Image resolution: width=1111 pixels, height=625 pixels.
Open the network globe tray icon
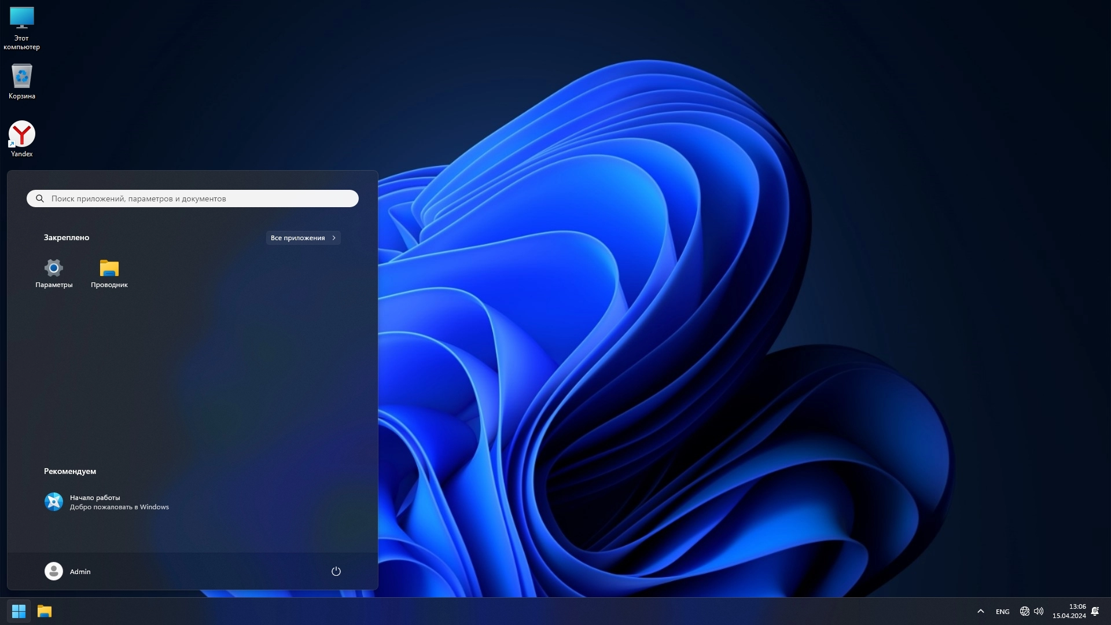tap(1024, 611)
